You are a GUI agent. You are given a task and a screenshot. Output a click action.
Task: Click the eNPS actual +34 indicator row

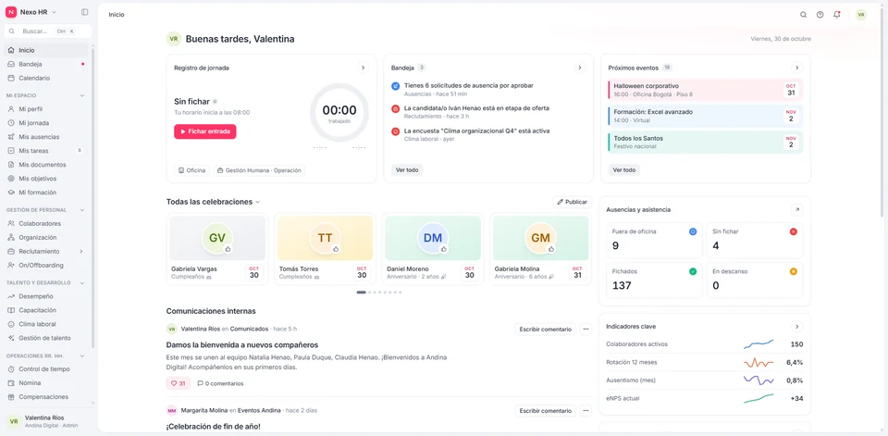pyautogui.click(x=705, y=399)
